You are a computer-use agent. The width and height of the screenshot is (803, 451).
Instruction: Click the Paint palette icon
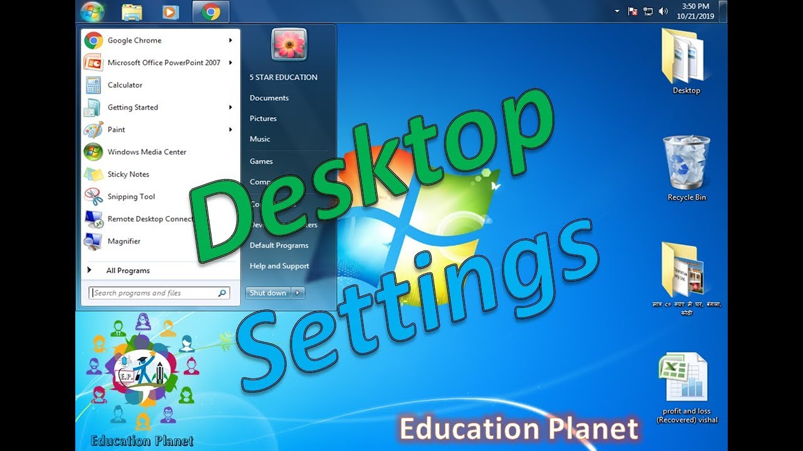pos(93,130)
